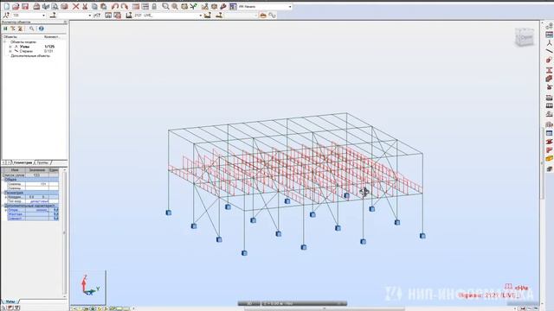Open preferences with the wrench icon
Screen dimensions: 554x311
tap(223, 6)
